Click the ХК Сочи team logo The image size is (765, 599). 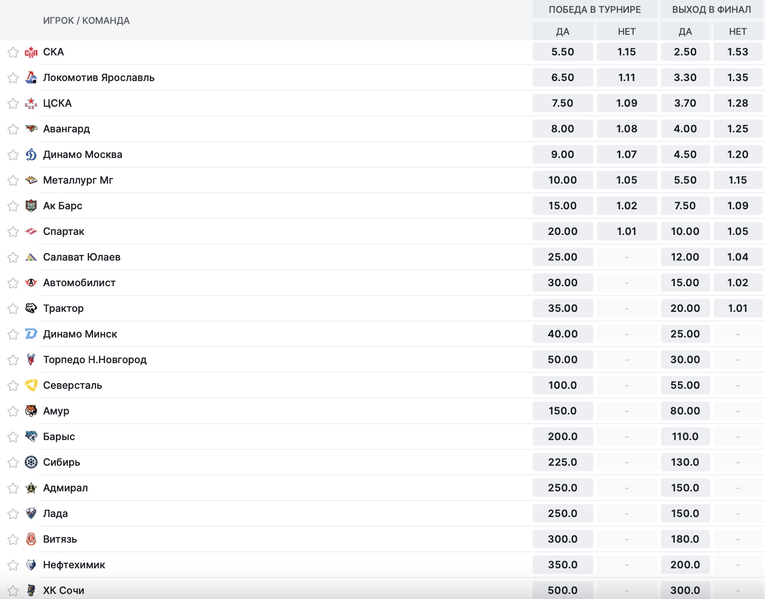[x=31, y=591]
